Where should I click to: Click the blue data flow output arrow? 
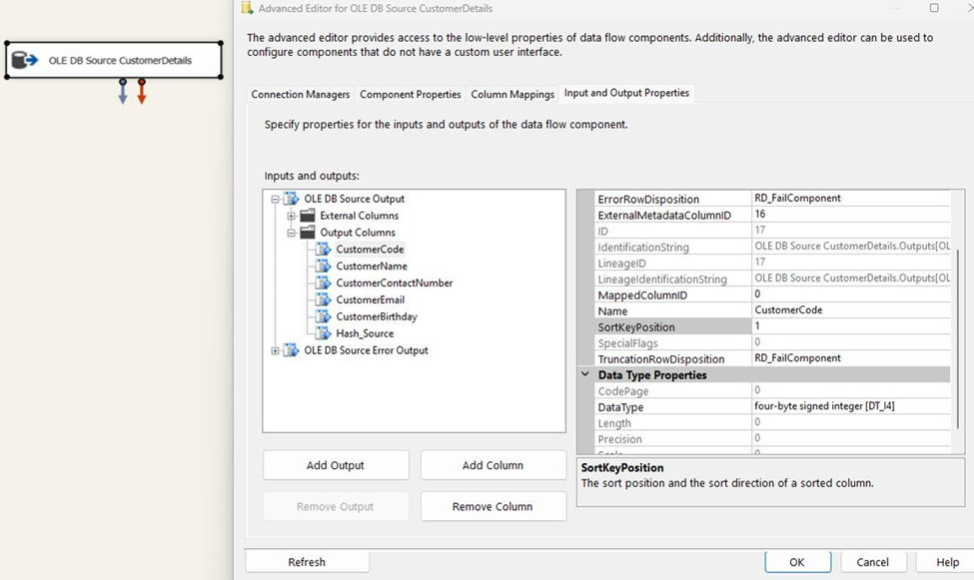coord(123,93)
